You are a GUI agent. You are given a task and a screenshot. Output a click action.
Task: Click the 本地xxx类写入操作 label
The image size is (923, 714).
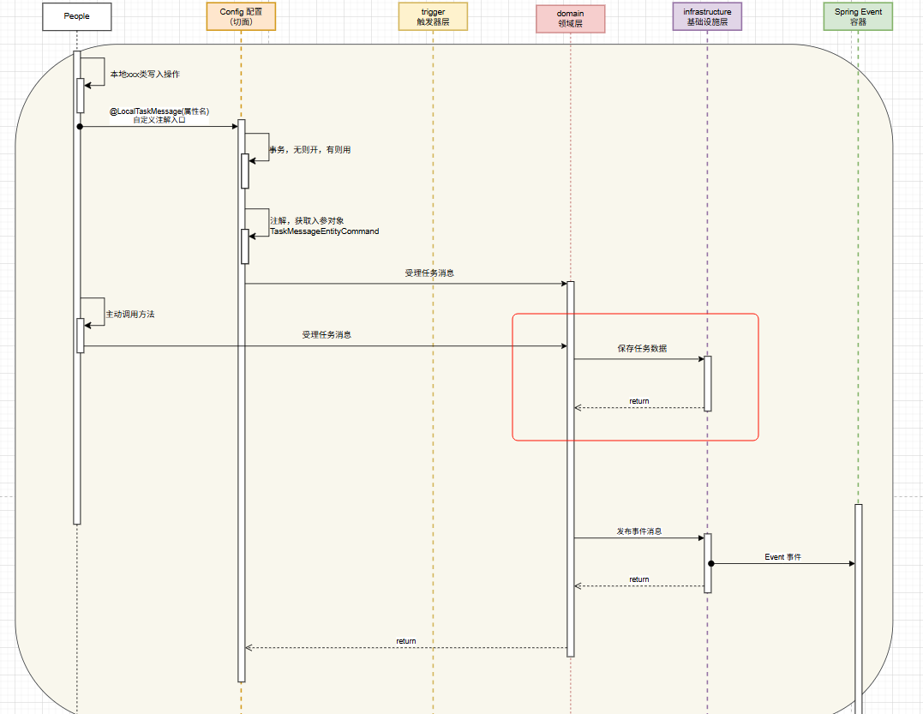click(x=145, y=75)
